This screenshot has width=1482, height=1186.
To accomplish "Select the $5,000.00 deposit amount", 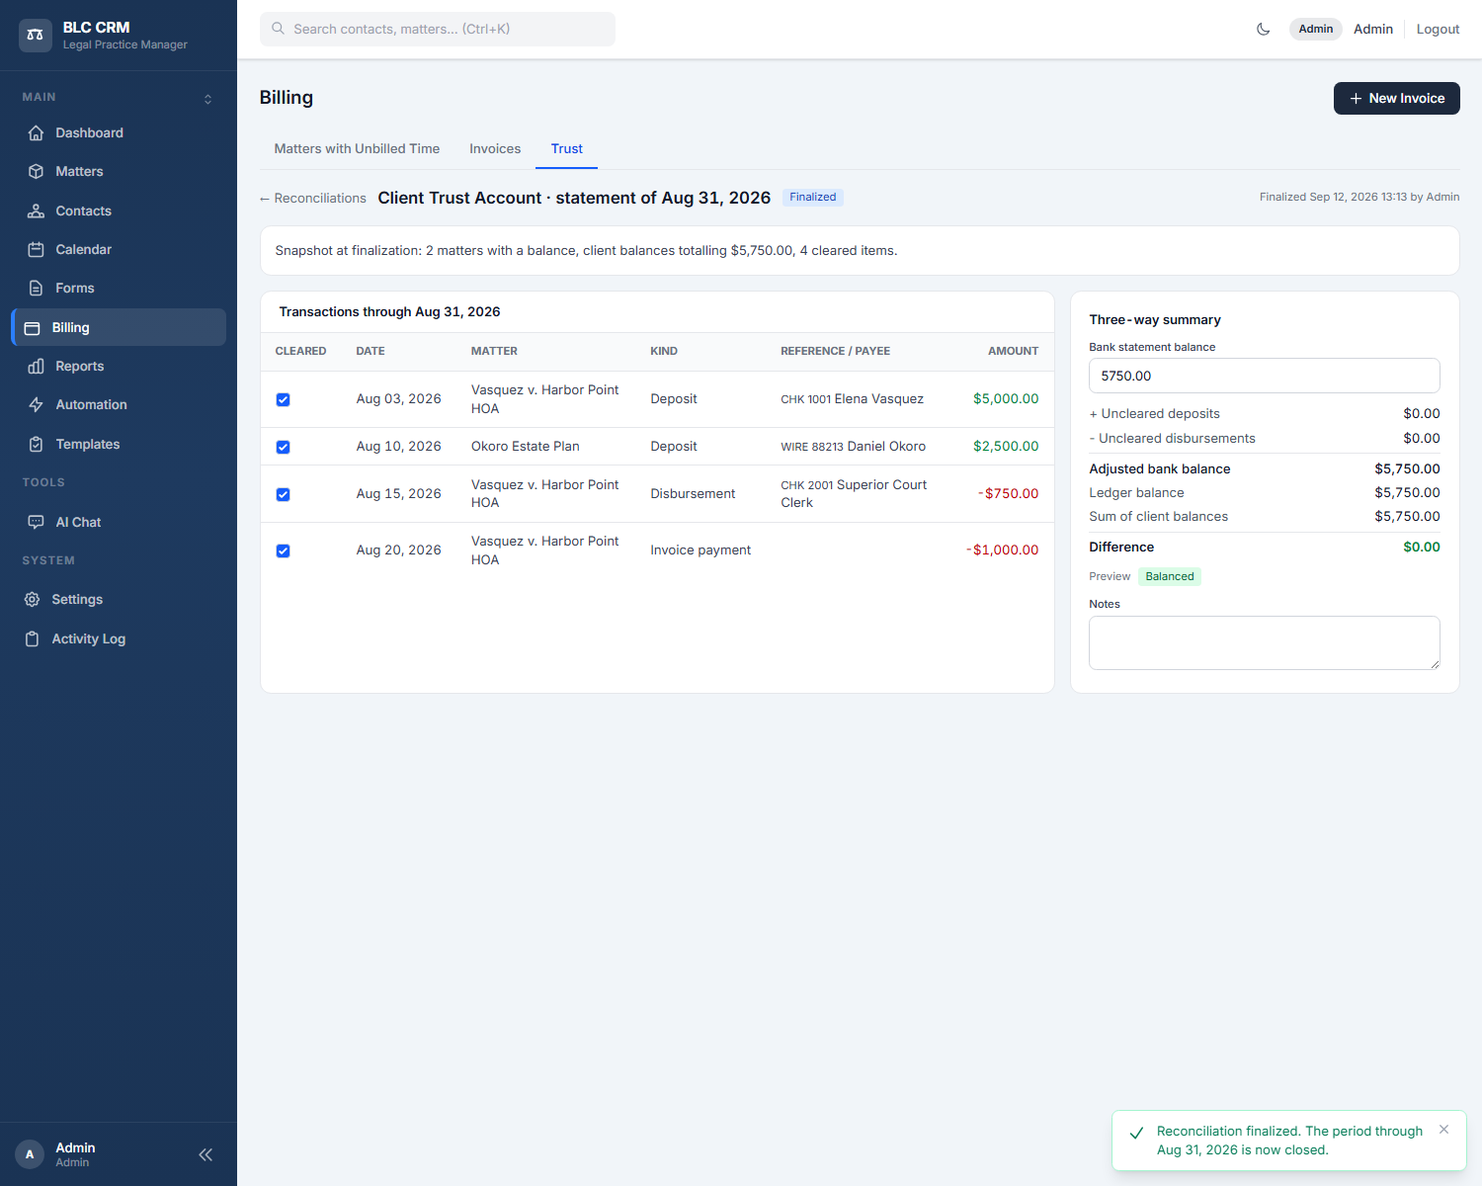I will (x=1006, y=399).
